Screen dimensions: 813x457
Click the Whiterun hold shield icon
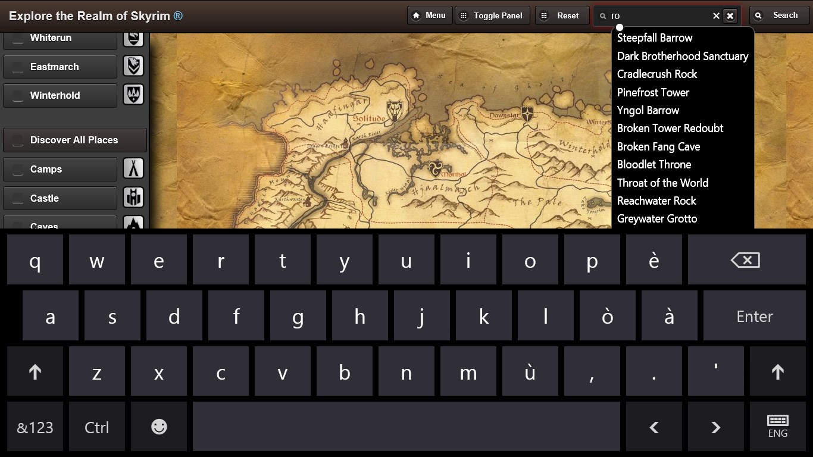(133, 38)
